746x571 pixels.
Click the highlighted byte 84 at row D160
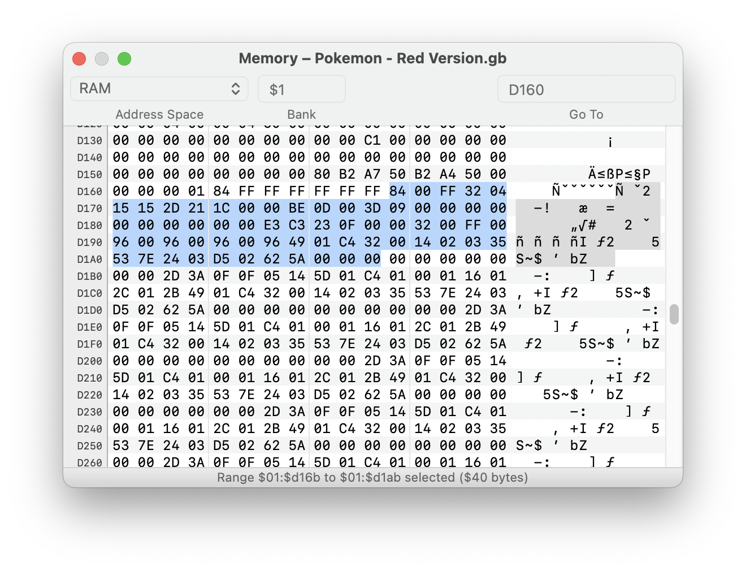click(x=399, y=191)
